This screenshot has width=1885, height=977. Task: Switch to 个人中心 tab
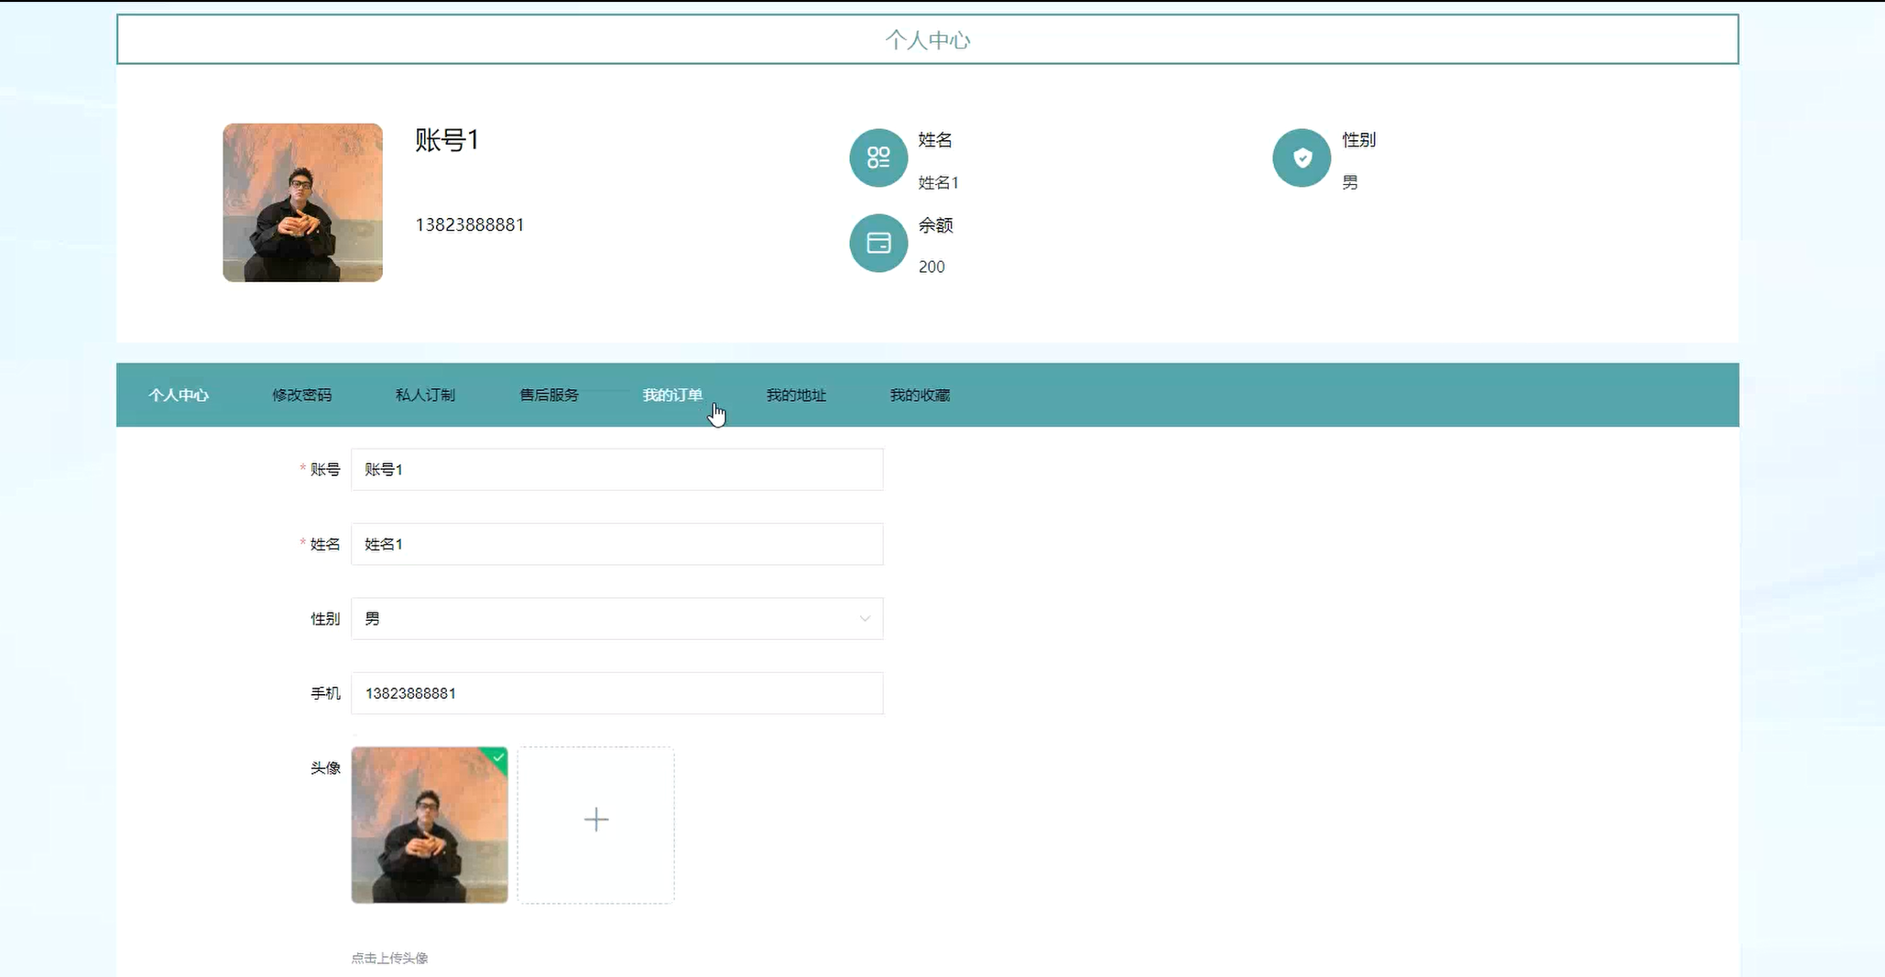pyautogui.click(x=179, y=395)
